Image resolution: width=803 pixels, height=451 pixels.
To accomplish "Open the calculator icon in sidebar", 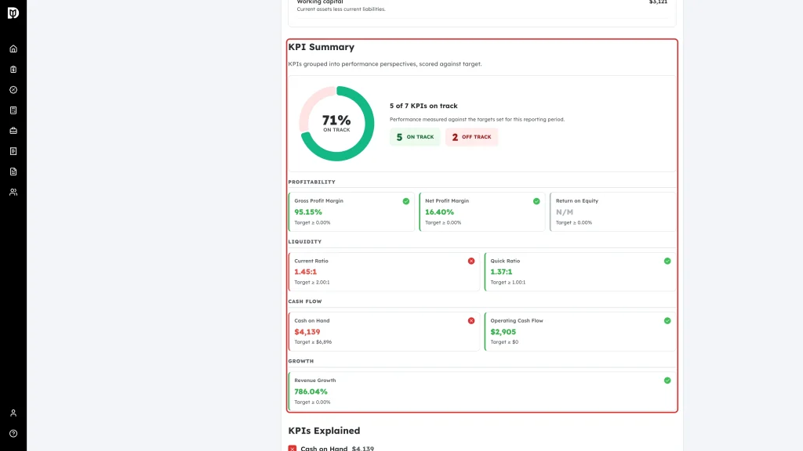I will point(13,110).
